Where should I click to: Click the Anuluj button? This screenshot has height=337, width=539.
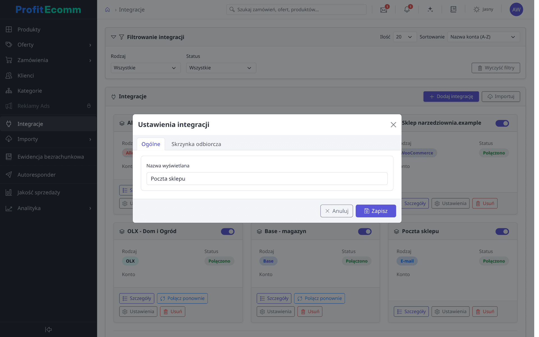coord(337,211)
